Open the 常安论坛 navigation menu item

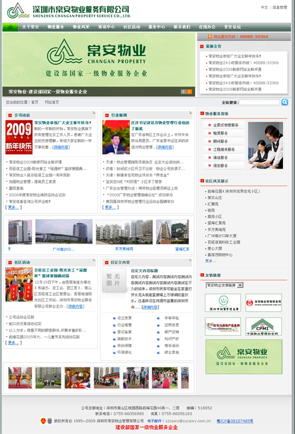tap(232, 27)
